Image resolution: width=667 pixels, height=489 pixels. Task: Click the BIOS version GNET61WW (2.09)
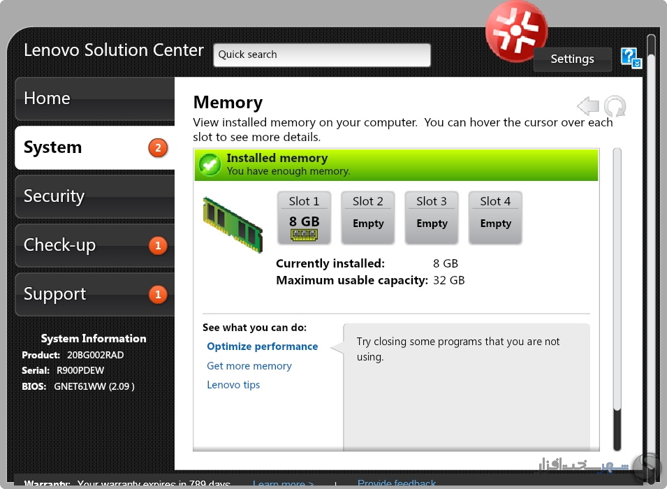(x=94, y=386)
